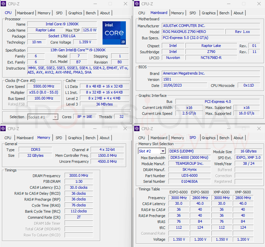Open Graphics tab in the CPU window
The width and height of the screenshot is (265, 247).
tap(75, 13)
